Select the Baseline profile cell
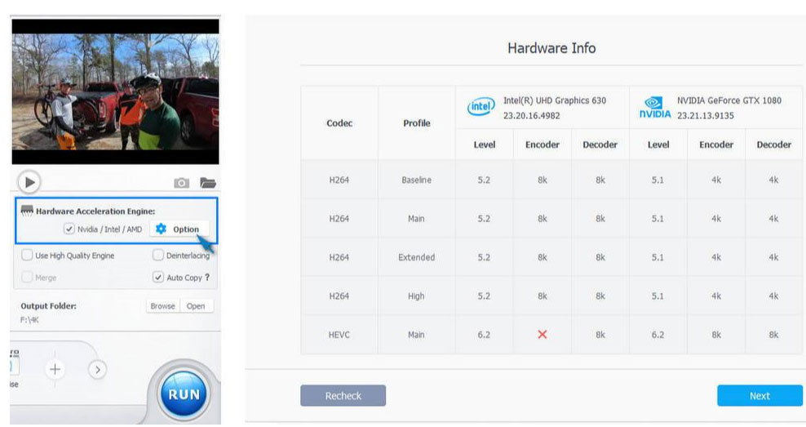 click(416, 180)
